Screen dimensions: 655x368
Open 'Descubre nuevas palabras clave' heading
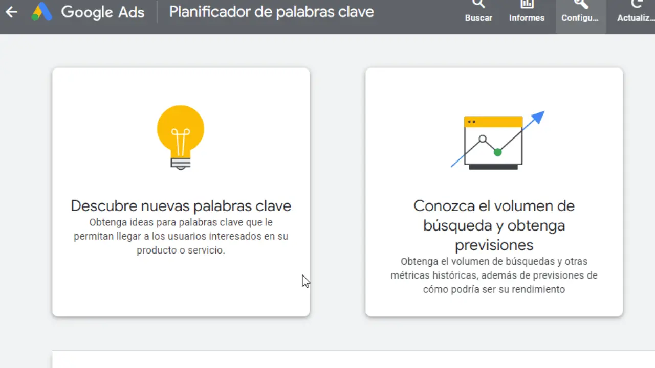click(x=181, y=205)
